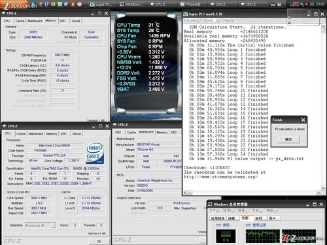Open 选项 menu in Task Manager
This screenshot has width=327, height=245.
pos(229,211)
